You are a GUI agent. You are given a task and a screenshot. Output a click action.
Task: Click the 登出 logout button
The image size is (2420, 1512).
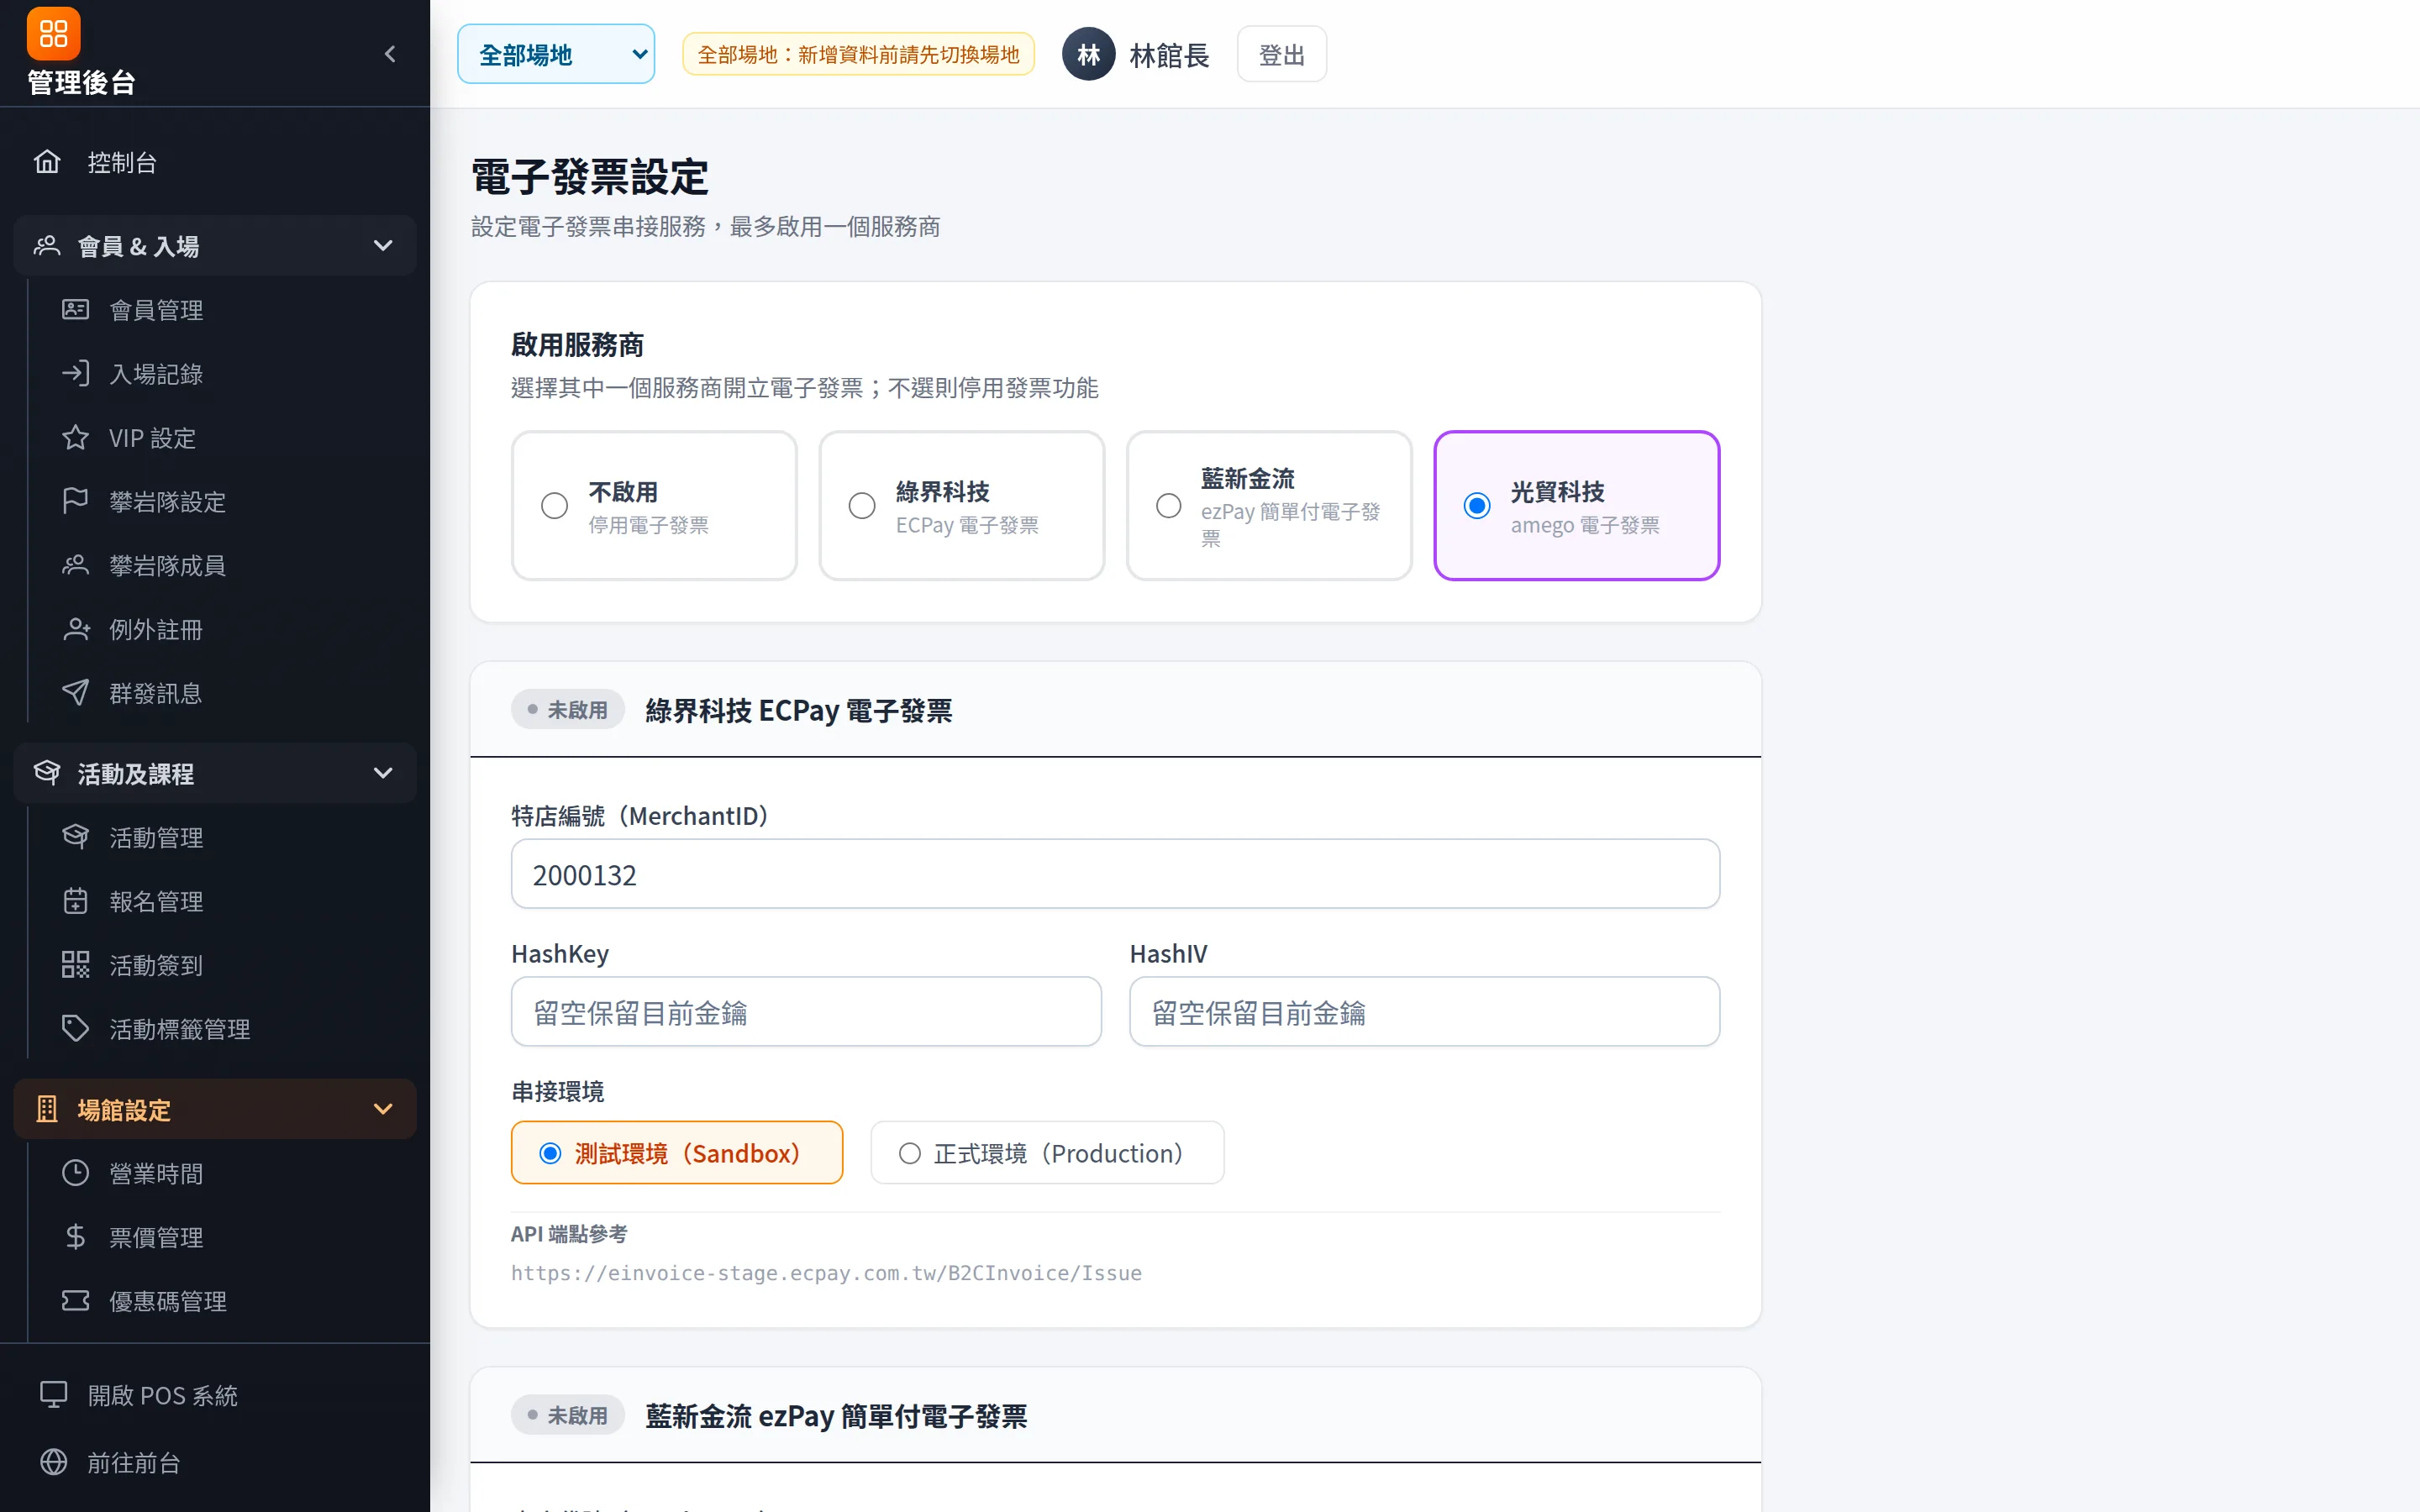coord(1281,54)
